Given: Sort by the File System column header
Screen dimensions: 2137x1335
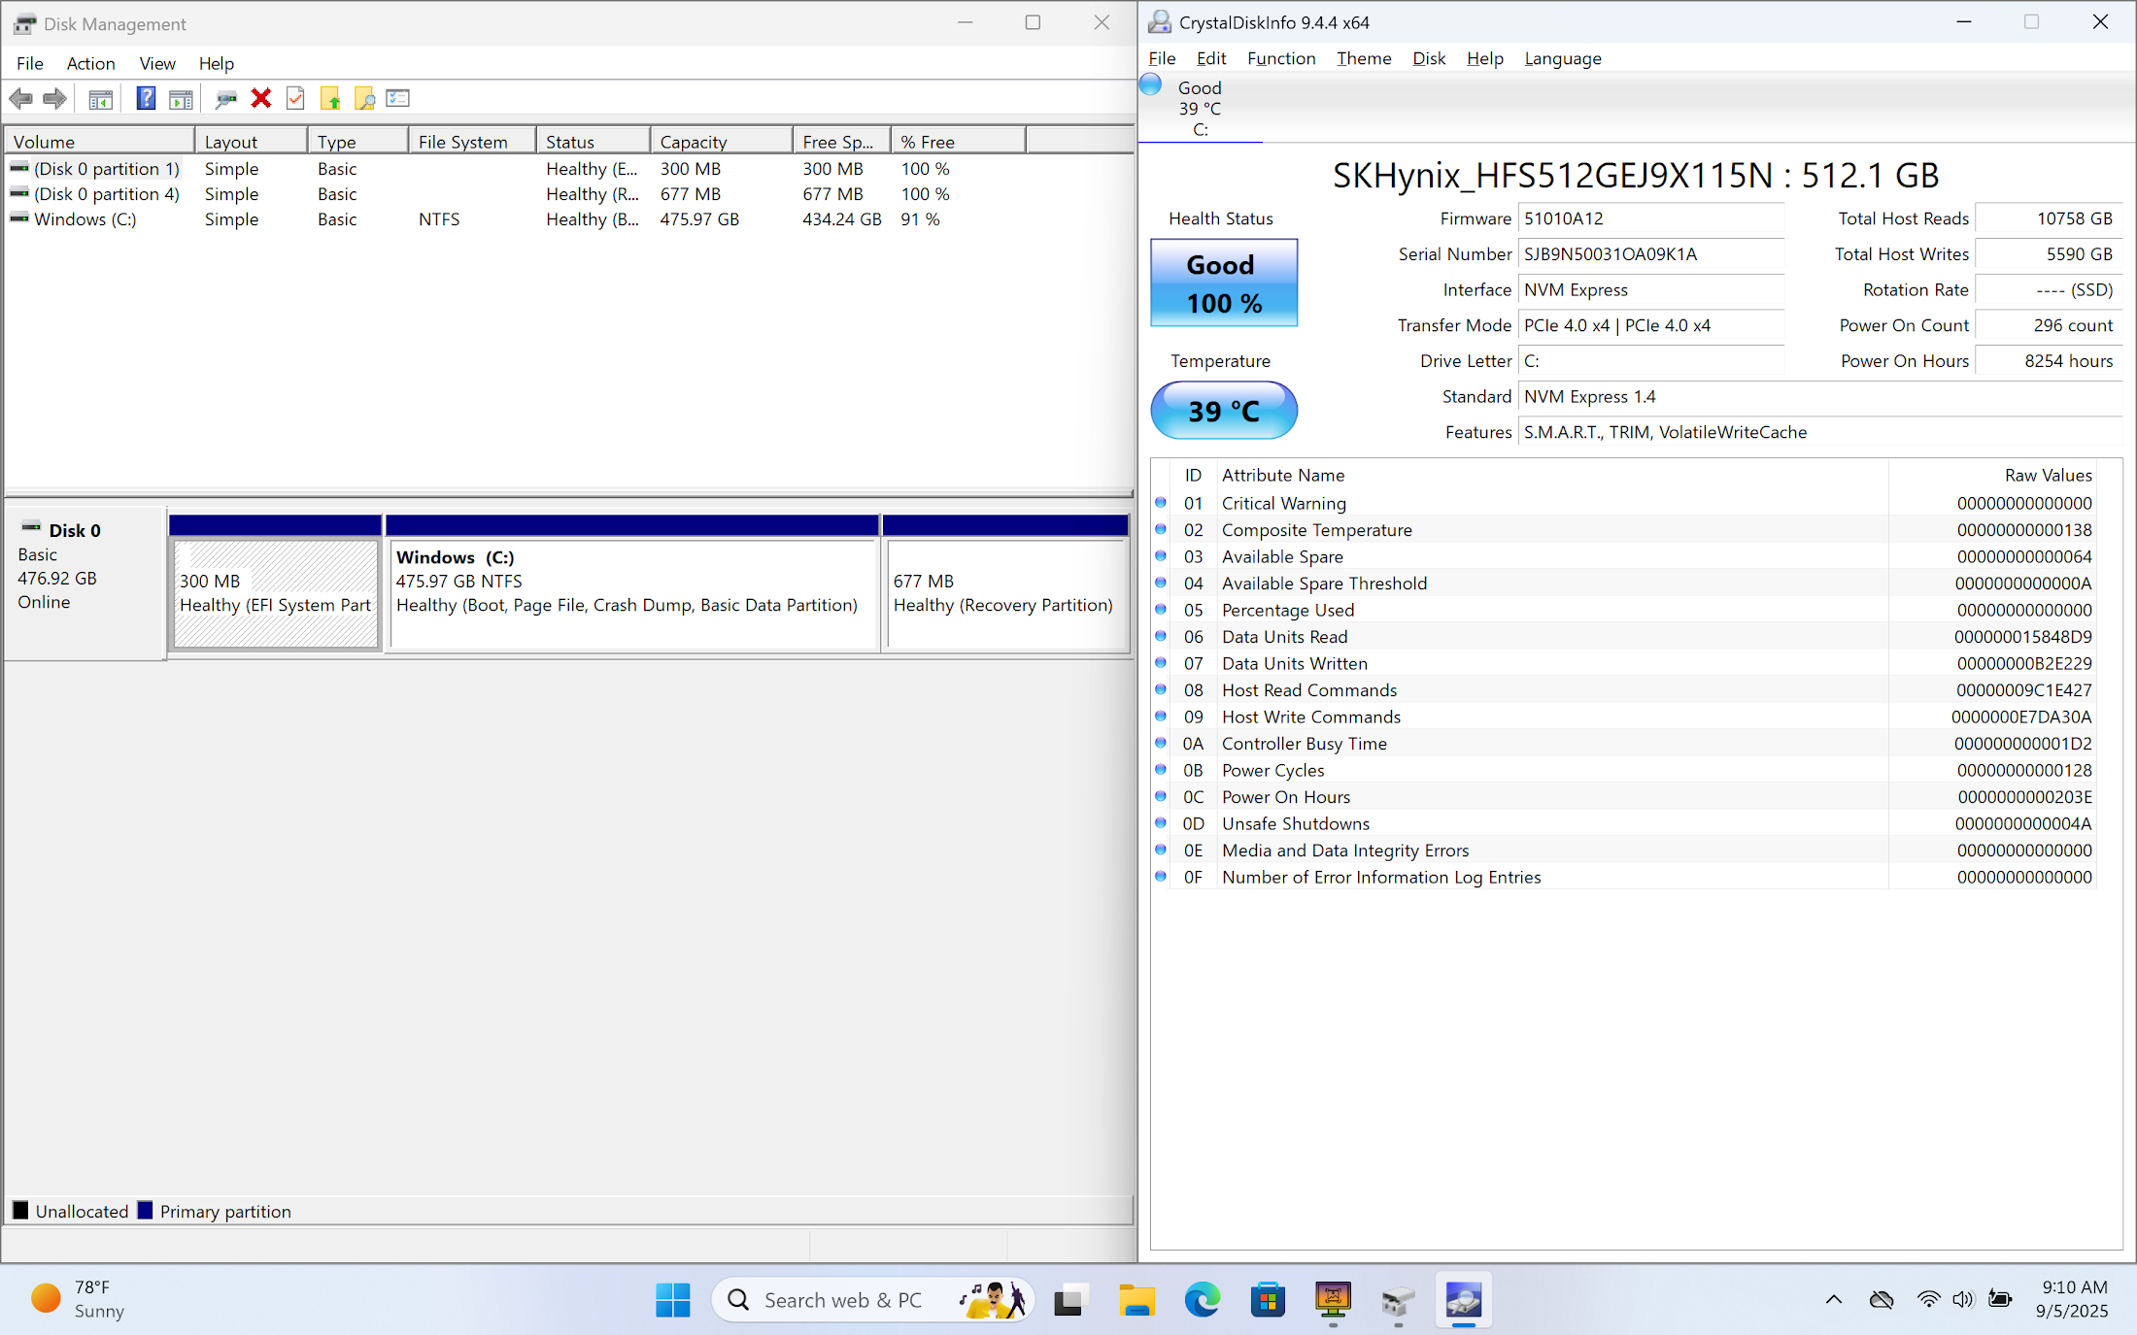Looking at the screenshot, I should (472, 142).
